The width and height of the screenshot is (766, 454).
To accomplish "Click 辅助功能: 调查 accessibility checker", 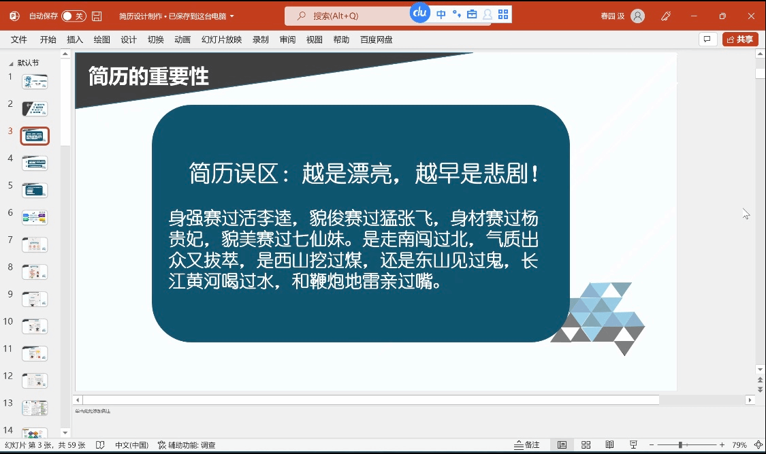I will [x=187, y=445].
